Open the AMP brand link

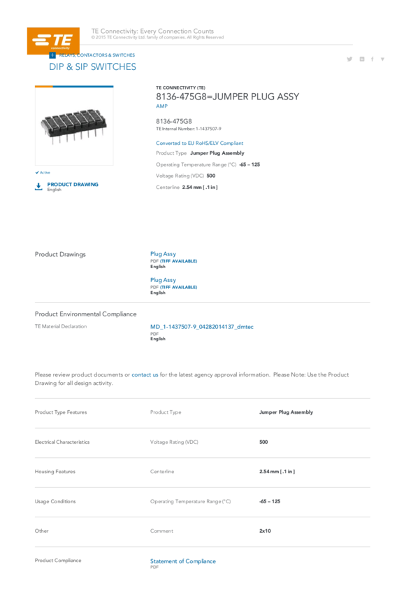point(161,106)
